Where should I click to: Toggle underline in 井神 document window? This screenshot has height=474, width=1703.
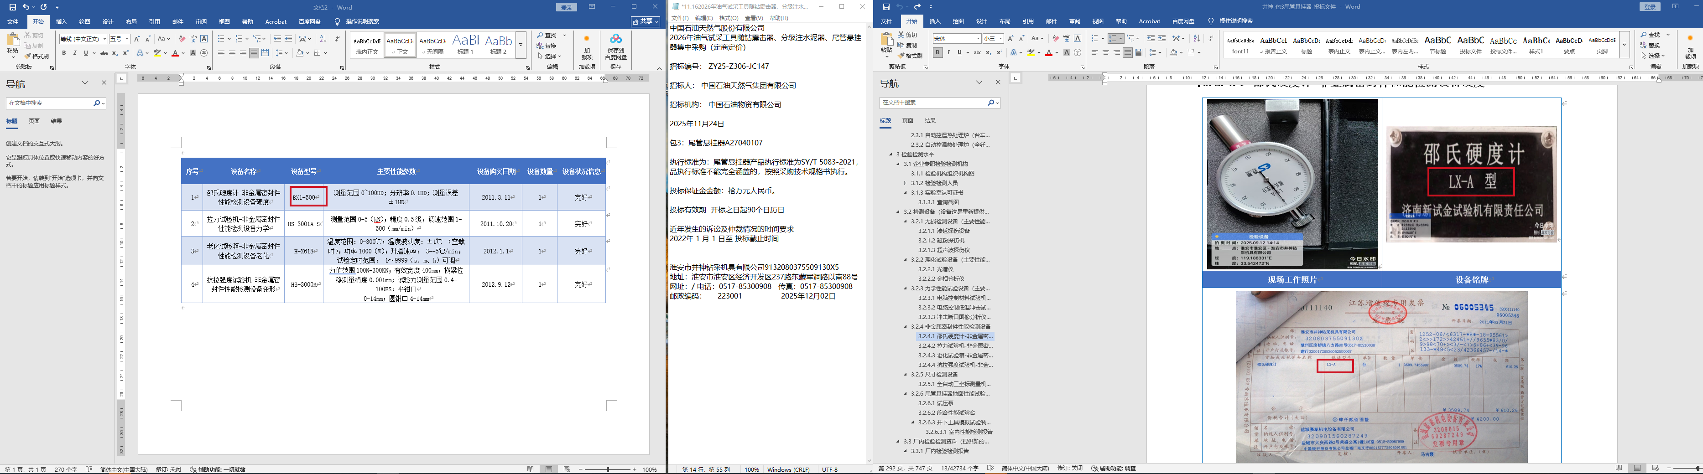pos(959,53)
